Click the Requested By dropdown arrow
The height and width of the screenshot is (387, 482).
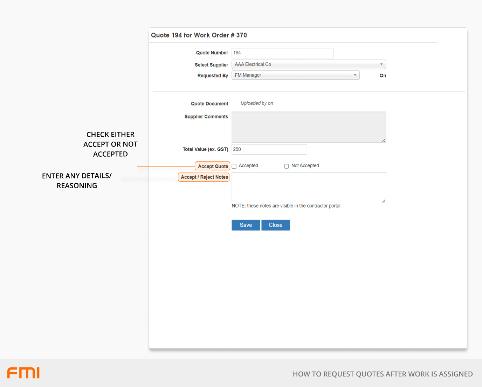[x=355, y=75]
